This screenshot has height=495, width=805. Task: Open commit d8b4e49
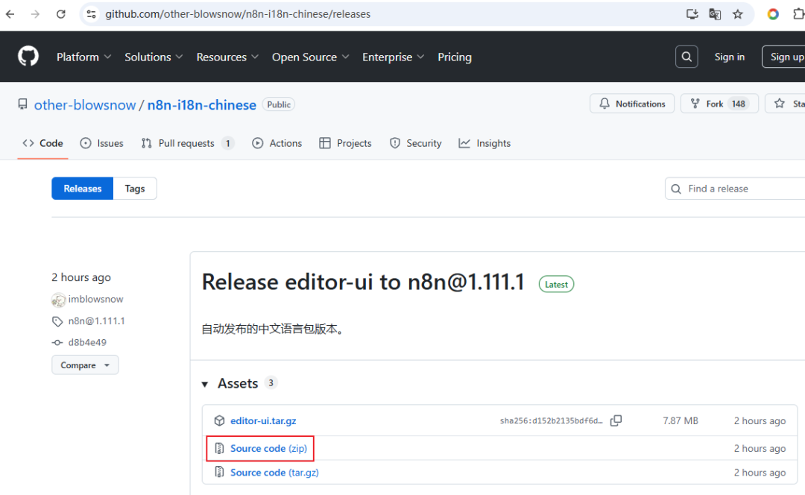[87, 342]
